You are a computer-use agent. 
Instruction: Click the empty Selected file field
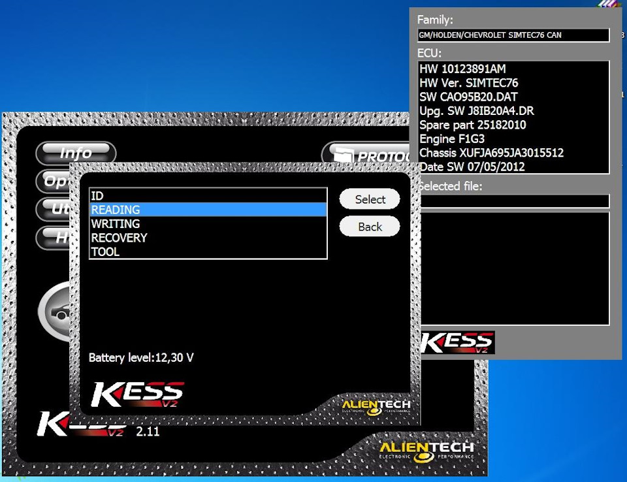click(515, 201)
